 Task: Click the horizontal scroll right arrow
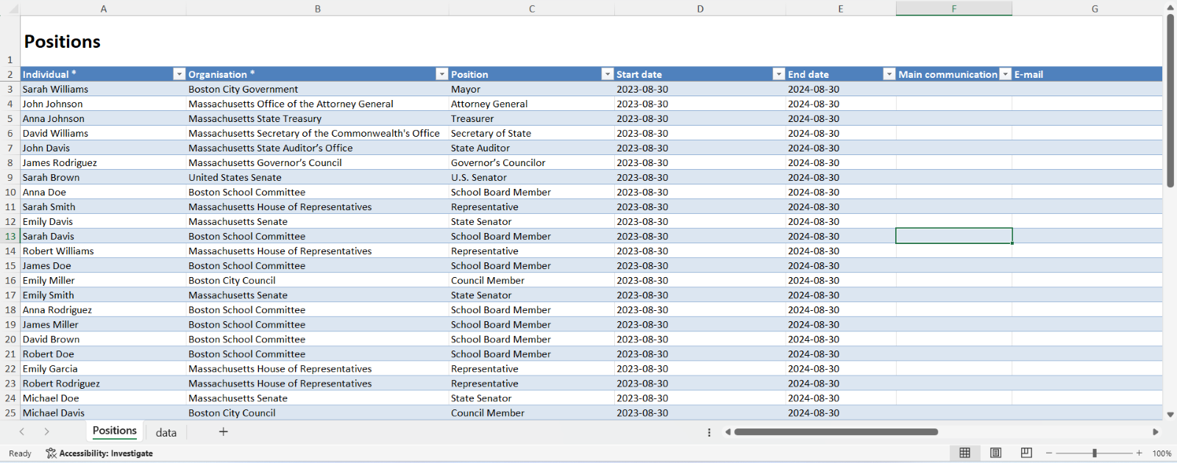pos(1156,432)
